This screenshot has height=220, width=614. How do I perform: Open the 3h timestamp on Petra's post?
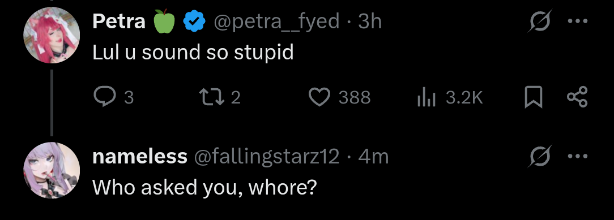pos(370,21)
